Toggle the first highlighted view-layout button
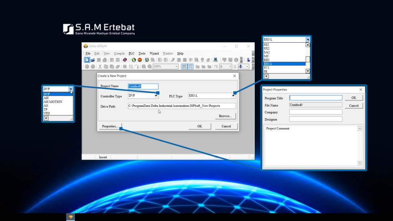Screen dimensions: 393x221 [x=184, y=67]
